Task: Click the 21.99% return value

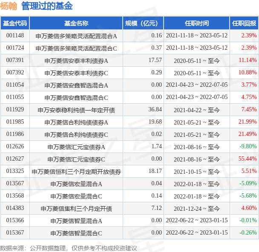Action: [249, 122]
